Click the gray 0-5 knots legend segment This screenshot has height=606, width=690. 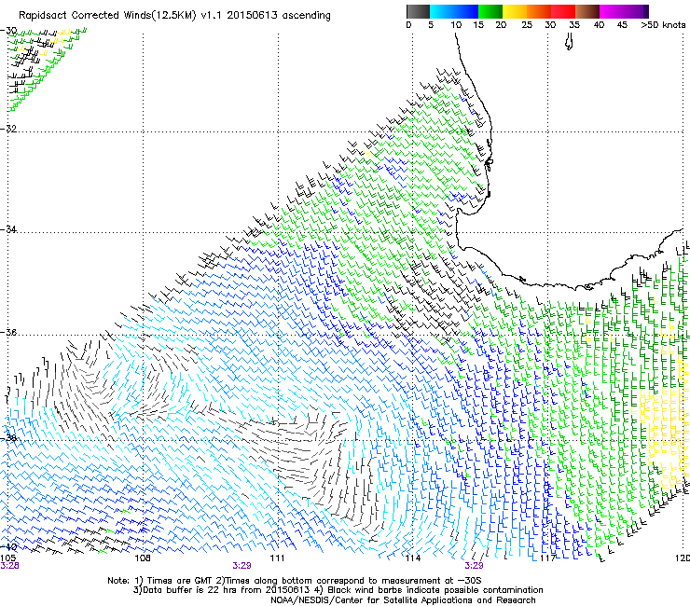(x=418, y=11)
